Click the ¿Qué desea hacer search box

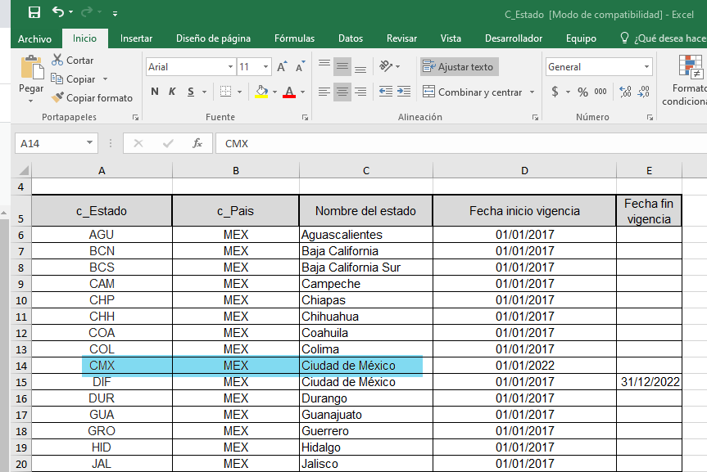click(663, 38)
